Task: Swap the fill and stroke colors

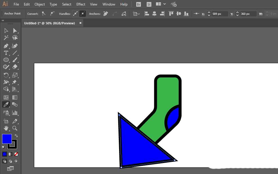Action: 17,136
